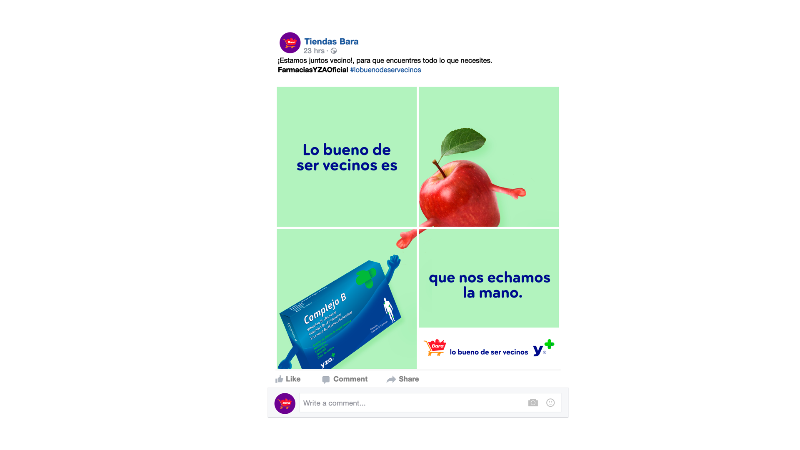Open the Tiendas Bara page name link
Image resolution: width=800 pixels, height=450 pixels.
click(331, 41)
